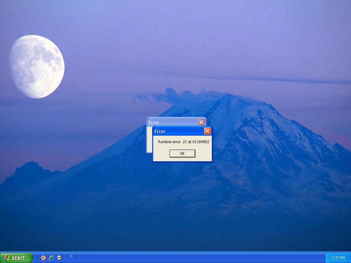Close the front Error dialog
This screenshot has height=263, width=351.
coord(207,131)
